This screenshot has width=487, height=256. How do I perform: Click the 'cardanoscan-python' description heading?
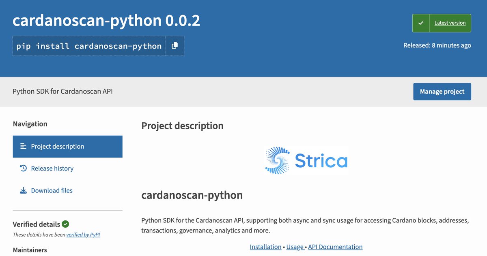(192, 195)
